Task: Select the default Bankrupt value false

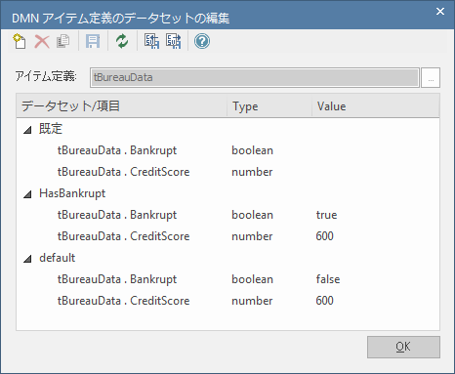Action: tap(328, 279)
